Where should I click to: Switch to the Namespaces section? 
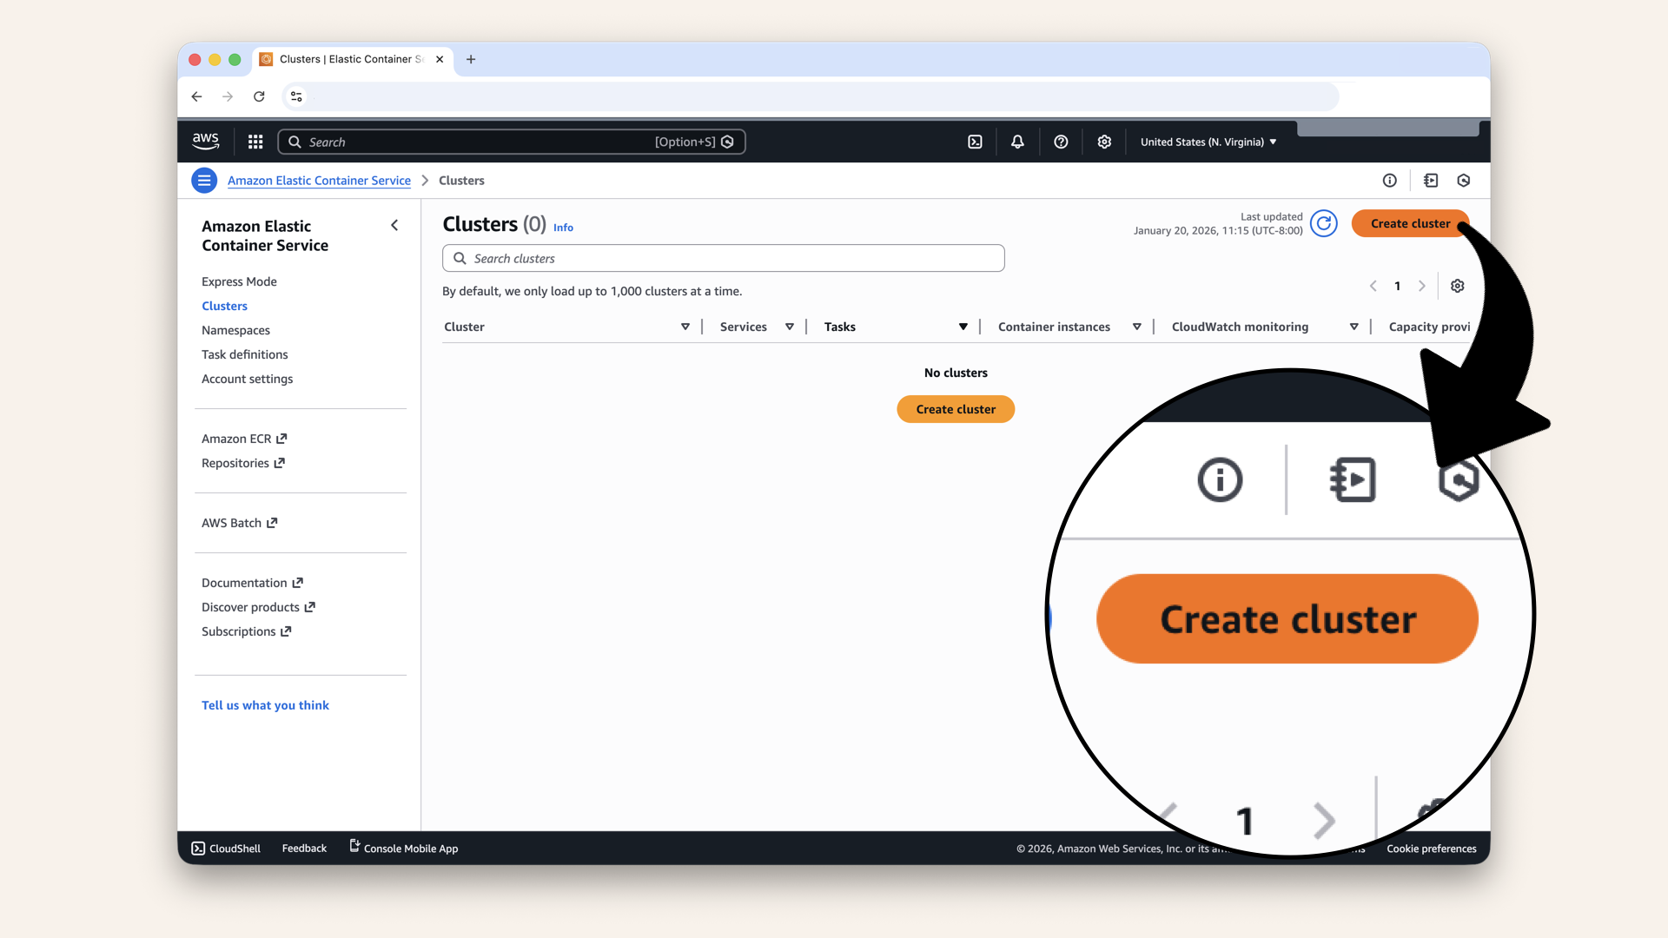point(235,330)
